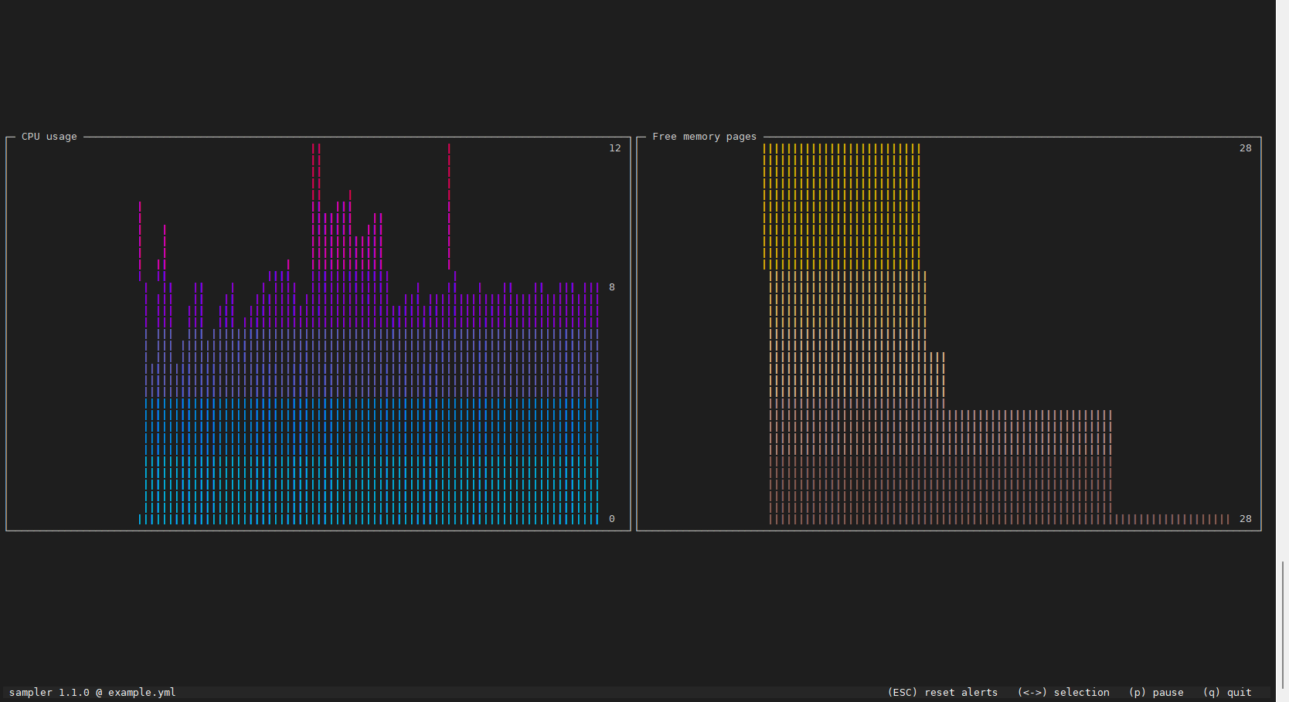Click the CPU usage panel title

(x=49, y=137)
